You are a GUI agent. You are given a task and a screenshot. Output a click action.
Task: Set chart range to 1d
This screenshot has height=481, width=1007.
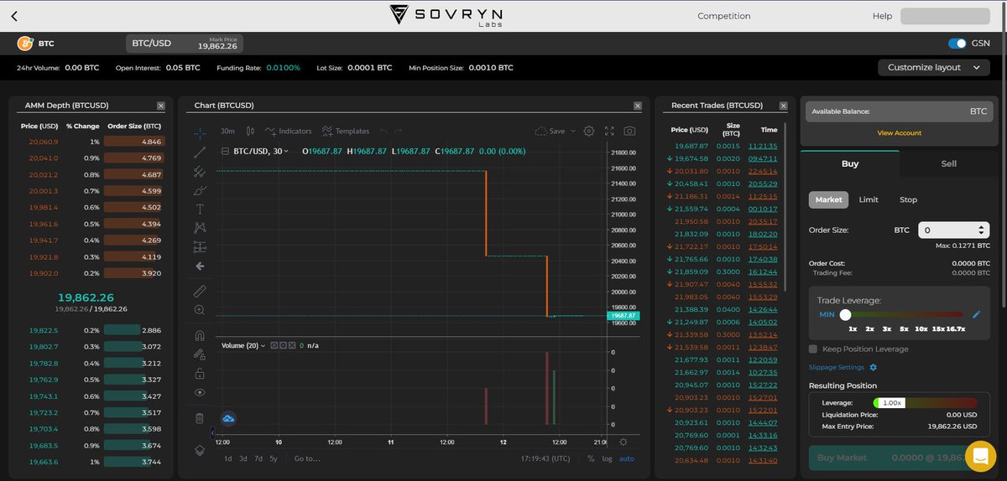228,458
